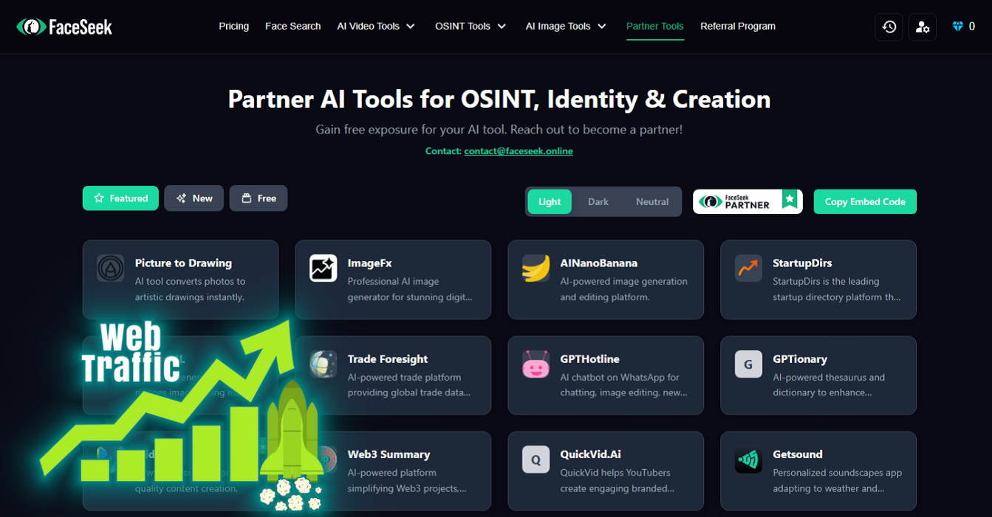Image resolution: width=992 pixels, height=517 pixels.
Task: Open the Getsound app icon
Action: point(748,460)
